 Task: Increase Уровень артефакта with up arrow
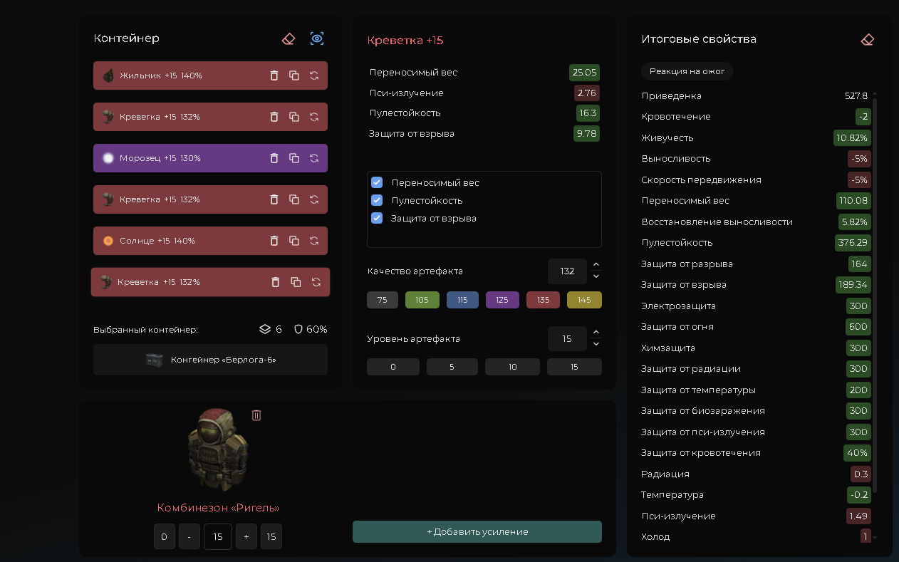point(596,333)
